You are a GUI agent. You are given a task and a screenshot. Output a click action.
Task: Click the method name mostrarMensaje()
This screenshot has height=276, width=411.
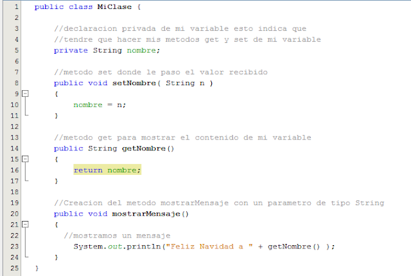pos(150,214)
